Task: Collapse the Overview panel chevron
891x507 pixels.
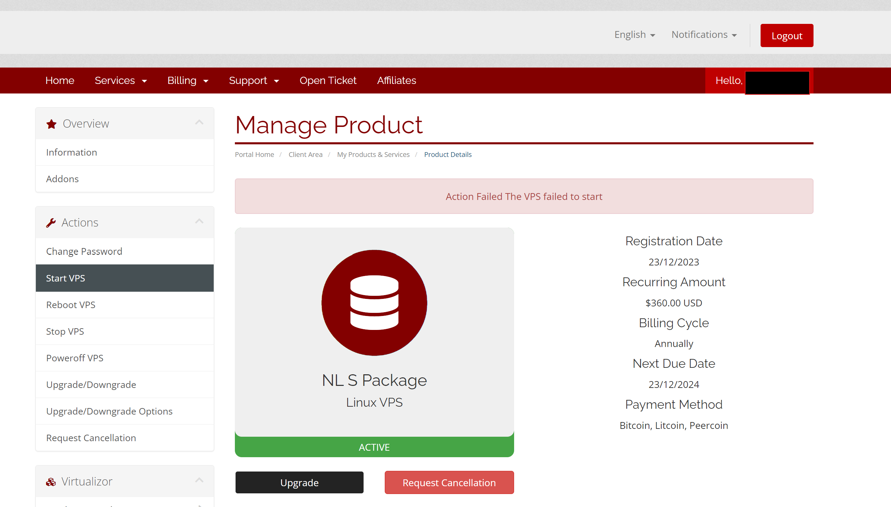Action: 199,122
